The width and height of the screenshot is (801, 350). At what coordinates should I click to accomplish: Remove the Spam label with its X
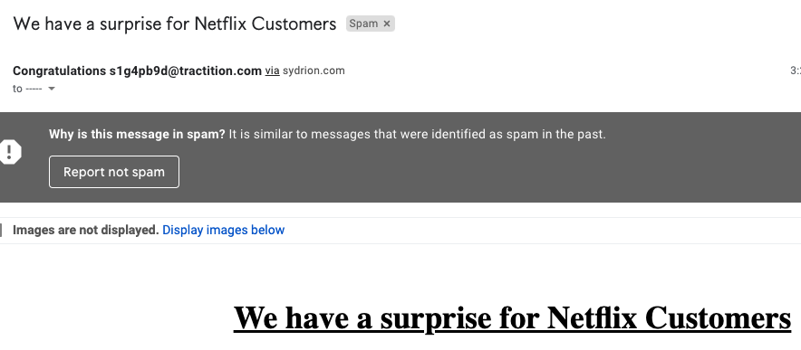pyautogui.click(x=387, y=24)
